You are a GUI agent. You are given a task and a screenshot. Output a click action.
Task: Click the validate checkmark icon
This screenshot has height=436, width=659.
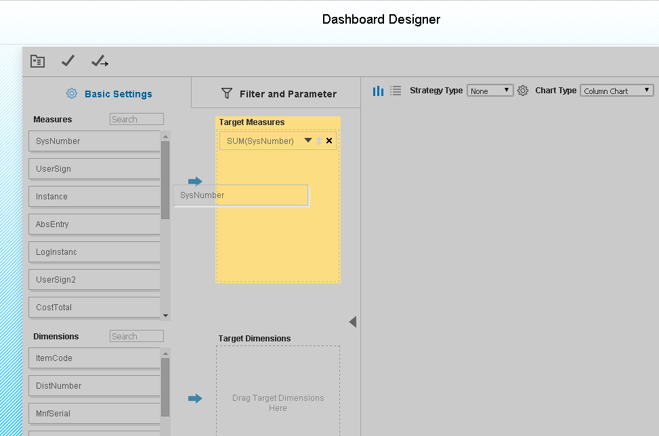(x=68, y=61)
